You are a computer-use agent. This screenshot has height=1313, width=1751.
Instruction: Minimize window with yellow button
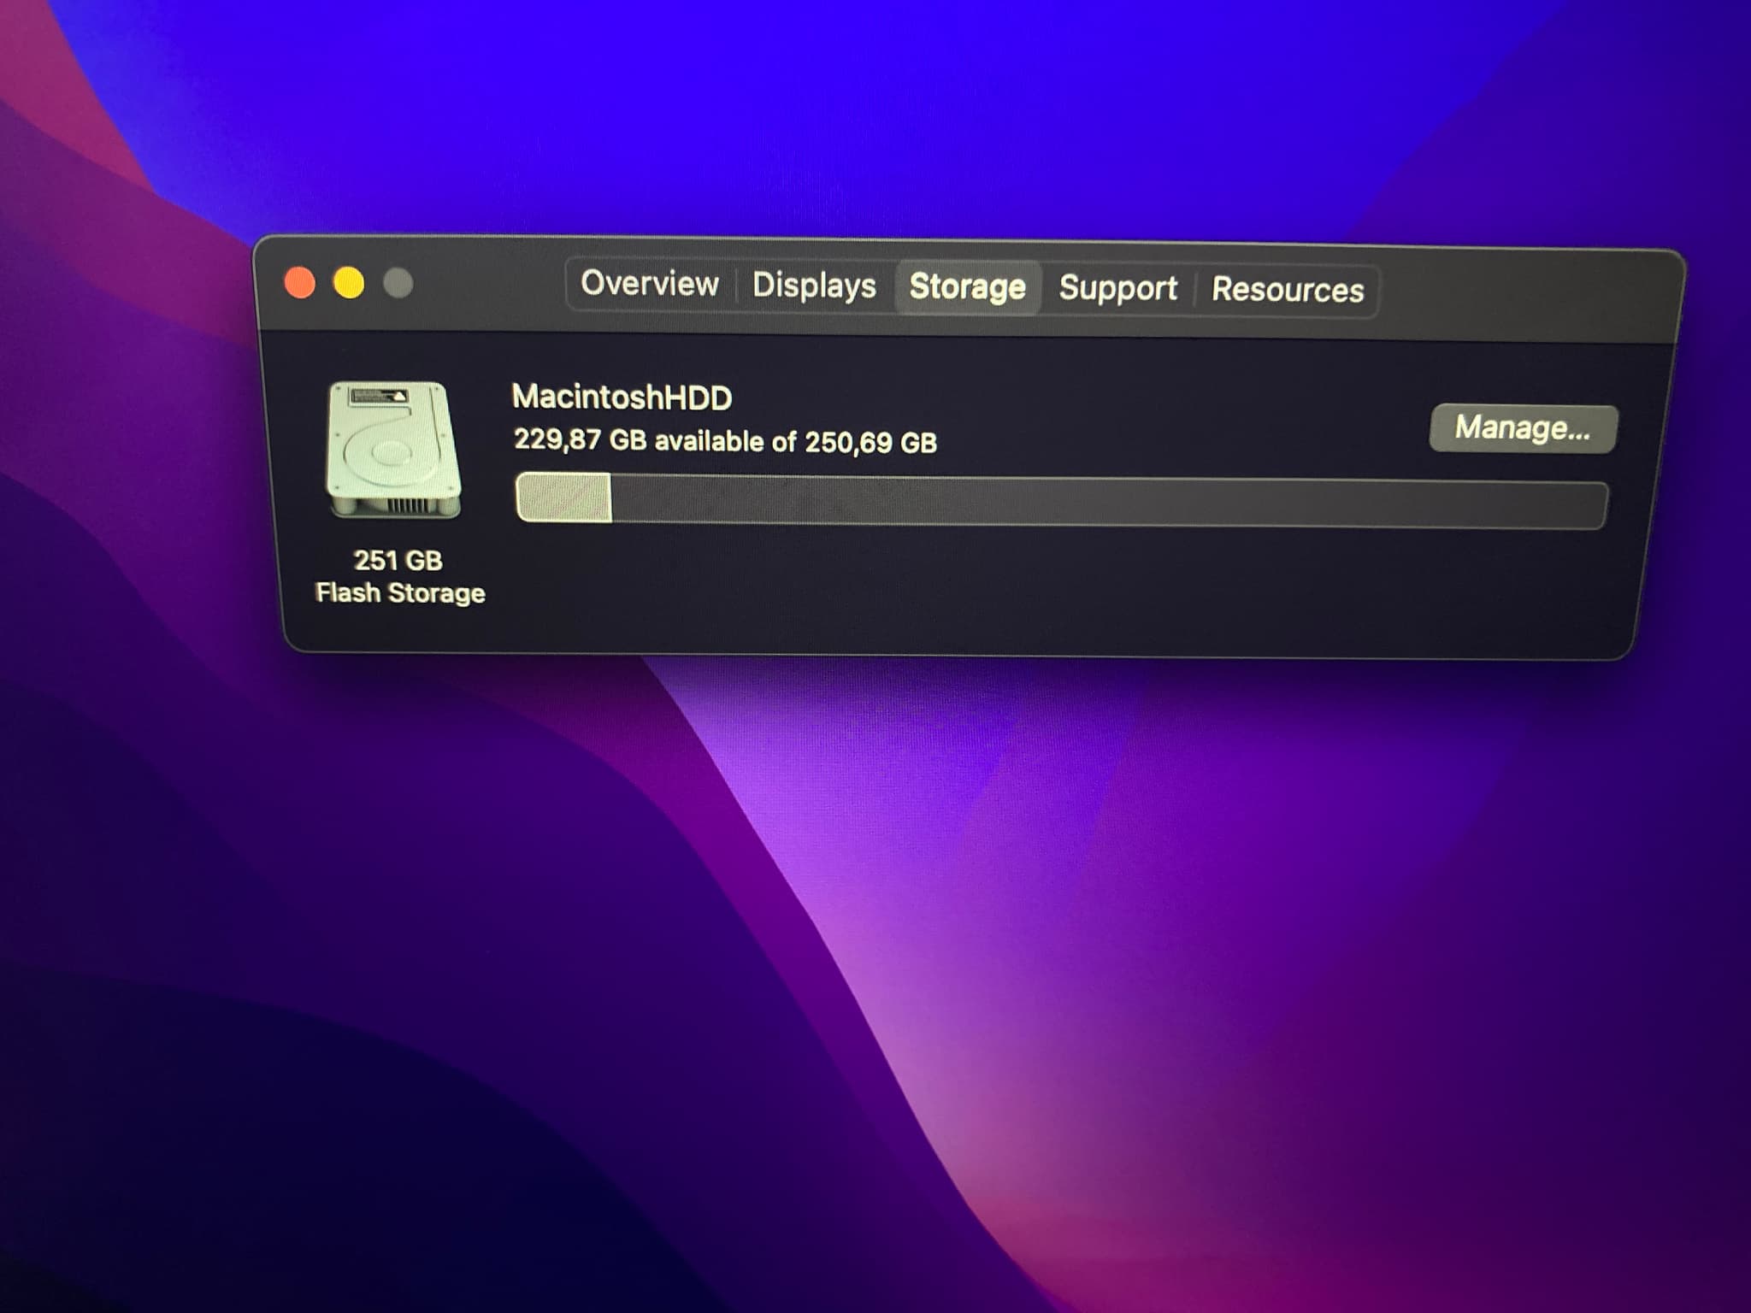point(349,283)
